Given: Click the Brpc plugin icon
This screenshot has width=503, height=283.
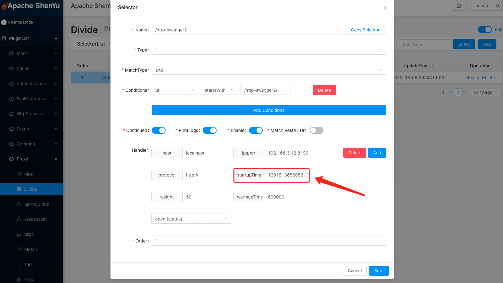Looking at the screenshot, I should 19,234.
